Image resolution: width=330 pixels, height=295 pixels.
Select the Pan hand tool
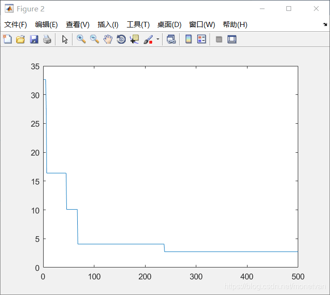[x=108, y=39]
